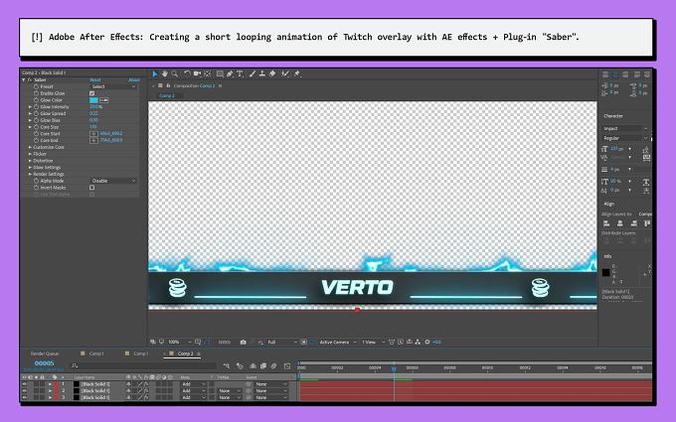Expand the Customize Core group
This screenshot has height=422, width=676.
pos(30,147)
